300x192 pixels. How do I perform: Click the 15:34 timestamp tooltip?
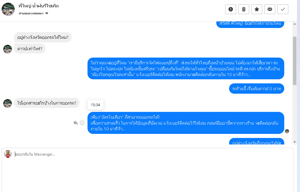pyautogui.click(x=95, y=105)
